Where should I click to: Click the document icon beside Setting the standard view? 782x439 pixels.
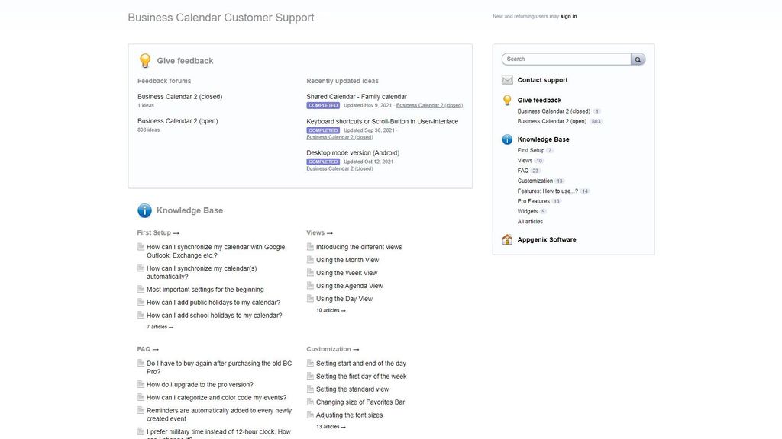coord(310,389)
